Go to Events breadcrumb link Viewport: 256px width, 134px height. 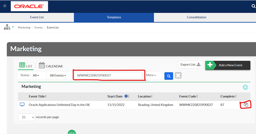[x=39, y=27]
